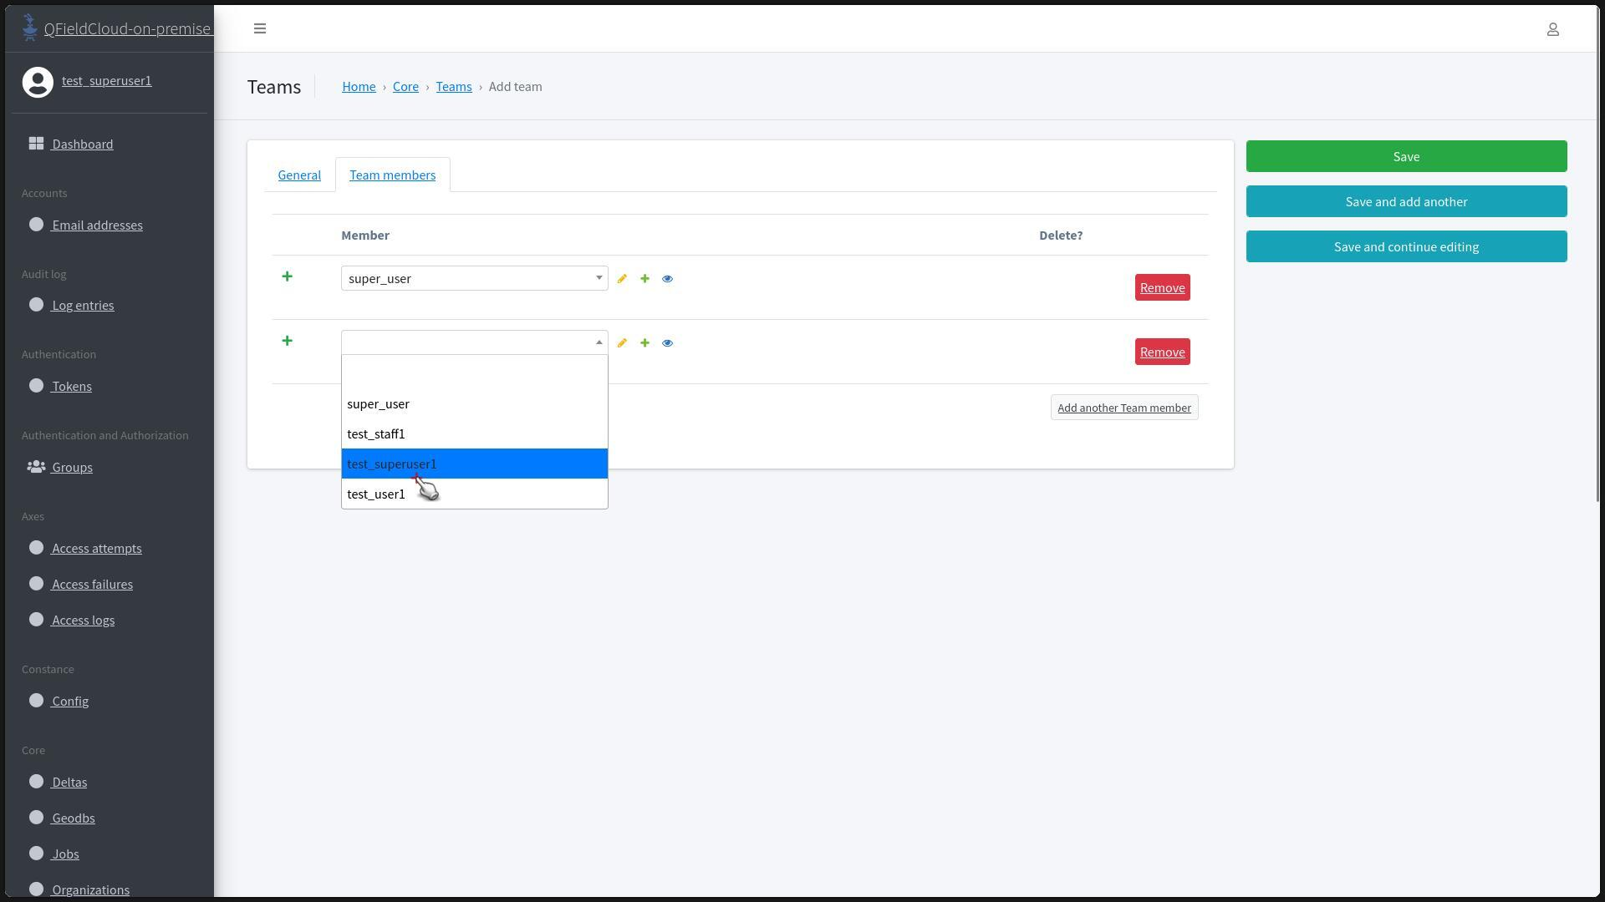Click pencil edit icon in second member row

622,343
